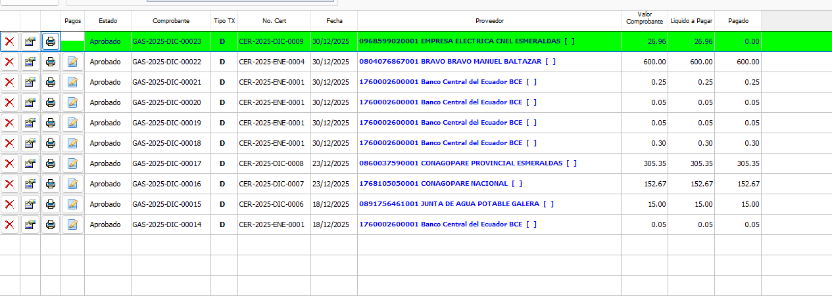The image size is (832, 296).
Task: Print voucher GAS-2025-DIC-00017
Action: pos(51,164)
